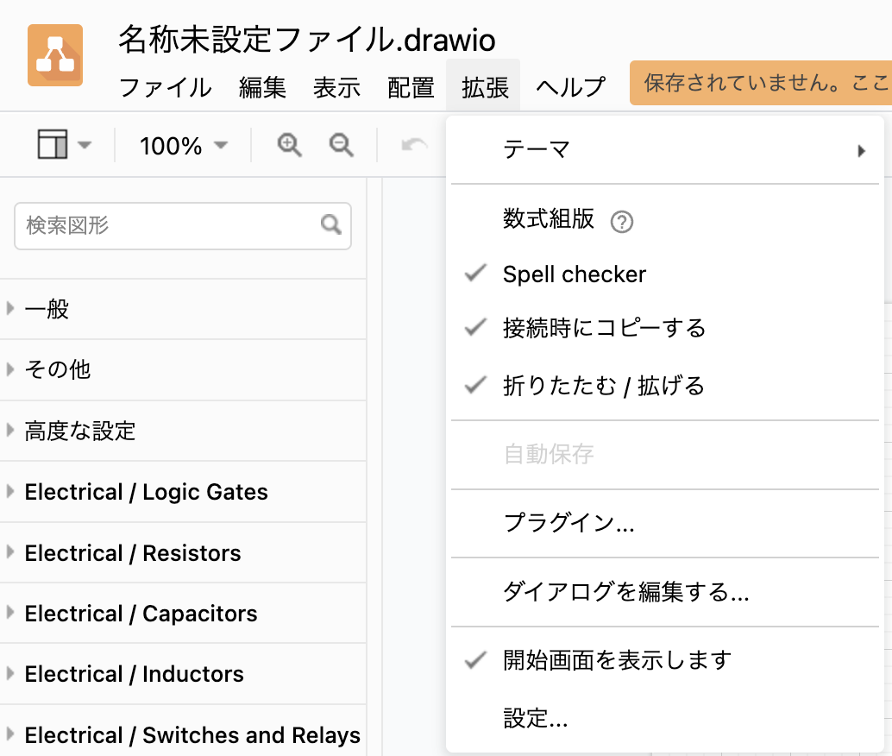The height and width of the screenshot is (756, 892).
Task: Open the 100% zoom dropdown
Action: tap(184, 146)
